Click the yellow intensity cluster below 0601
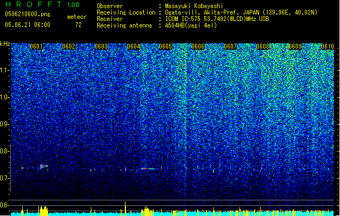340x216 pixels. click(x=44, y=211)
